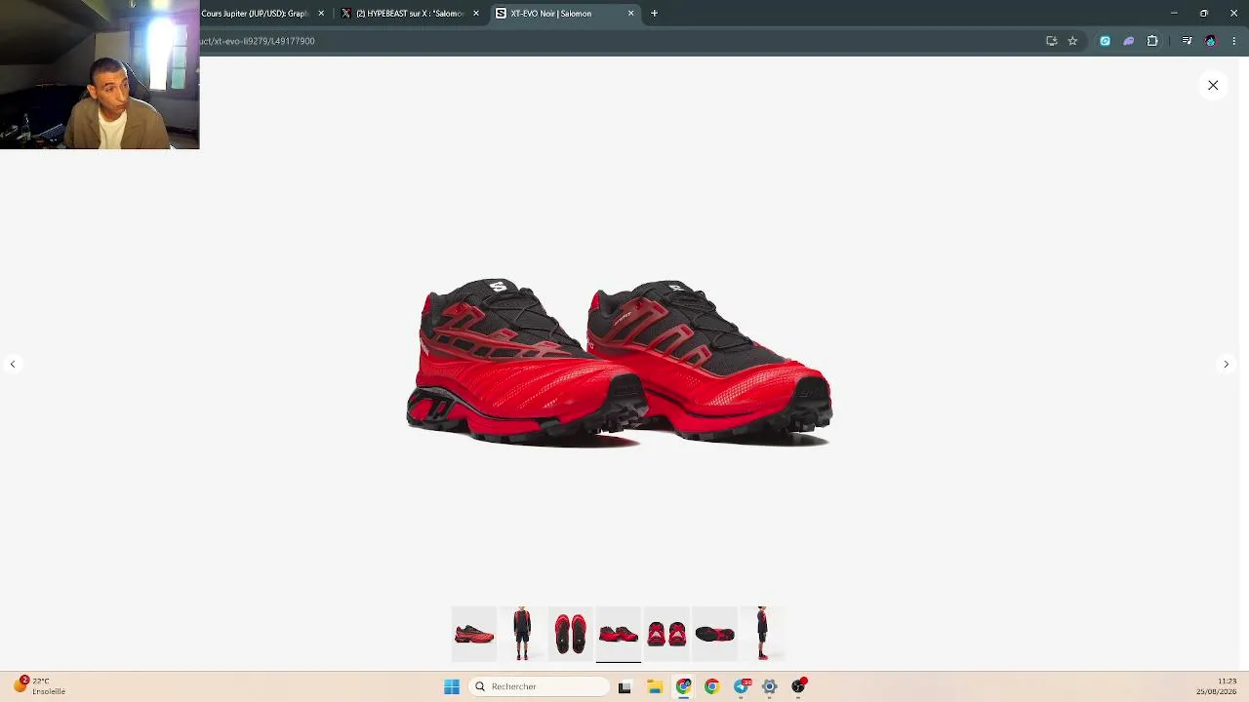Select the outsole view thumbnail
This screenshot has height=702, width=1249.
pos(714,634)
